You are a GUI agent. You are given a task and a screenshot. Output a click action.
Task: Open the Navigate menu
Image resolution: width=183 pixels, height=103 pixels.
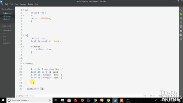coord(23,4)
